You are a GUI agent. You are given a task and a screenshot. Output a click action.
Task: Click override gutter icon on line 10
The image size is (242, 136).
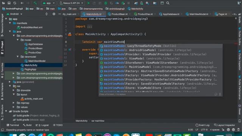[x=70, y=49]
